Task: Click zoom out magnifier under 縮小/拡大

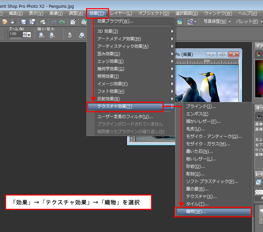Action: tap(42, 35)
